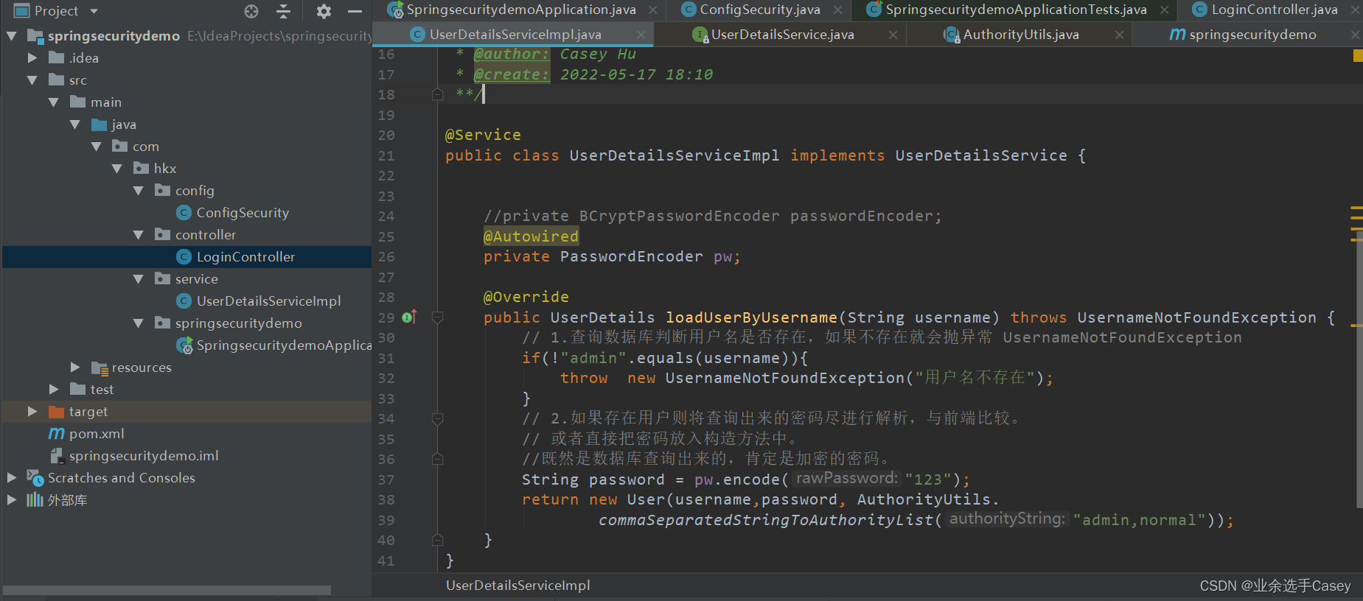
Task: Close the UserDetailsService.java tab
Action: [x=893, y=35]
